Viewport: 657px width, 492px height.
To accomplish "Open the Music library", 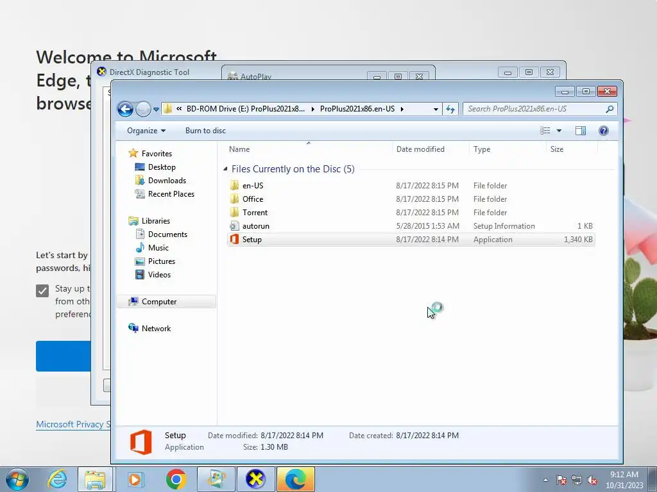I will tap(158, 248).
